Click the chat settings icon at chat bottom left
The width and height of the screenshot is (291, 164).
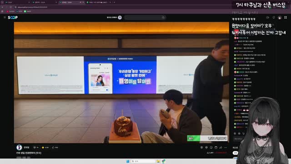click(235, 133)
